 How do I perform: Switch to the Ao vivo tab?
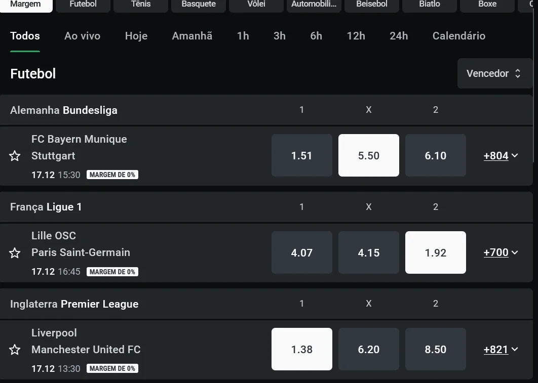(82, 36)
